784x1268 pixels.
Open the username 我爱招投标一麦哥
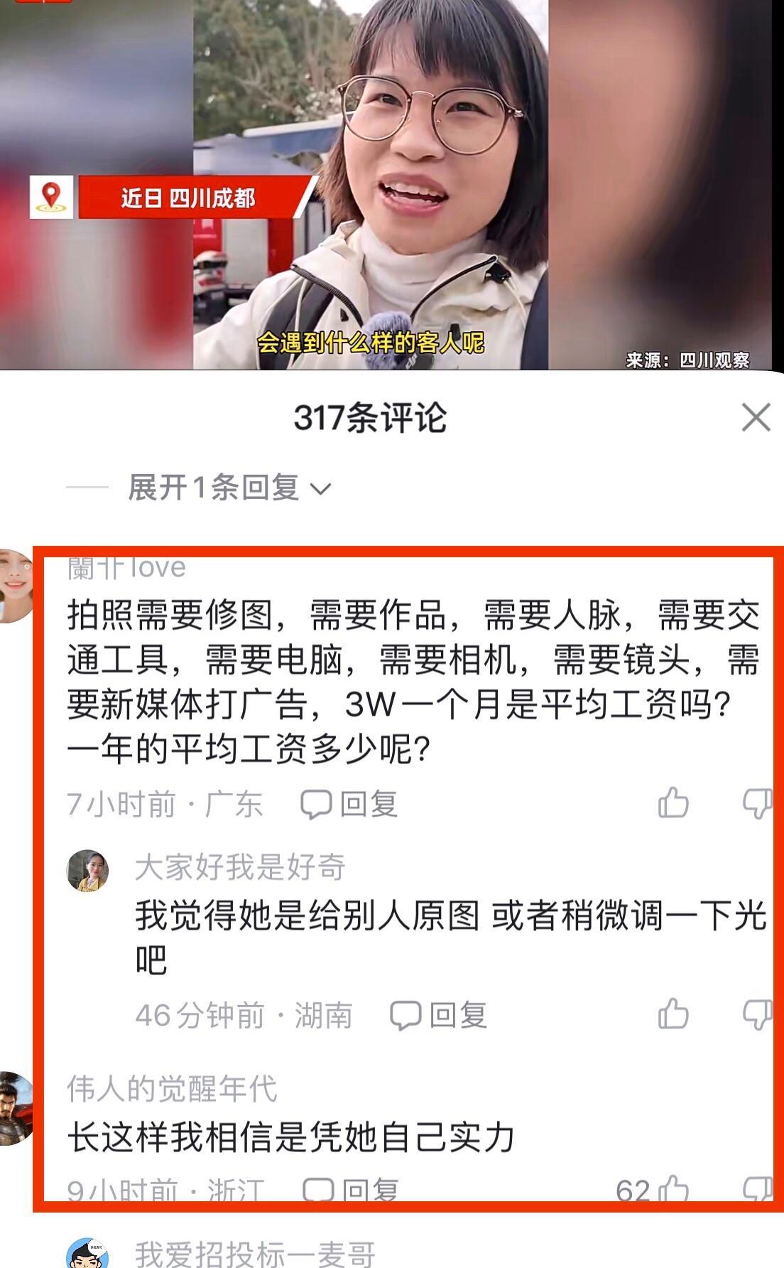(x=255, y=1254)
